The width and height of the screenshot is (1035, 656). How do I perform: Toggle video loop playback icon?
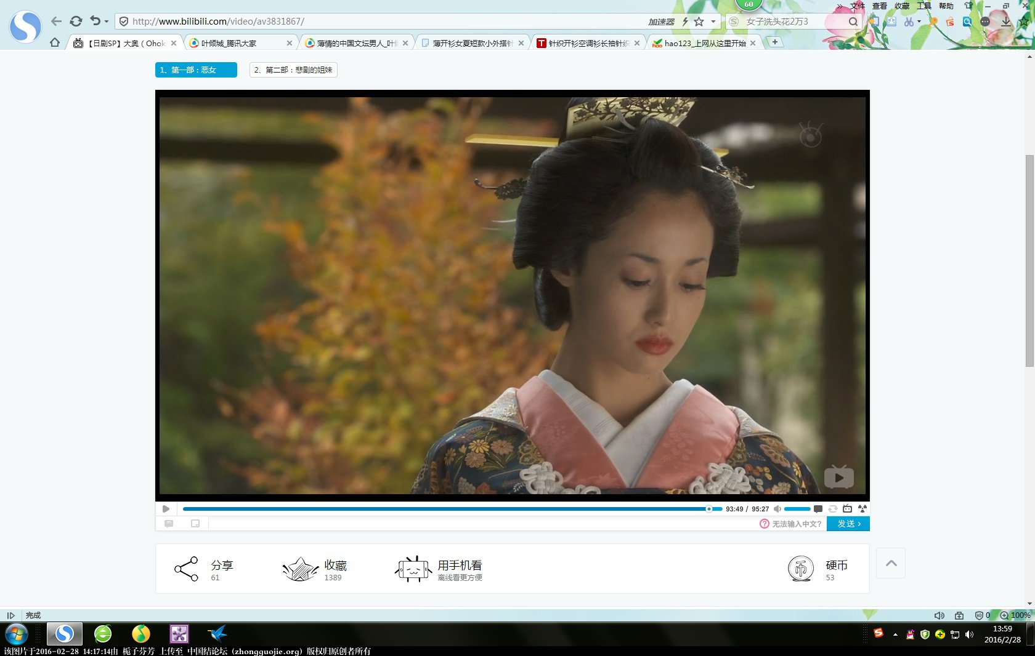(833, 509)
